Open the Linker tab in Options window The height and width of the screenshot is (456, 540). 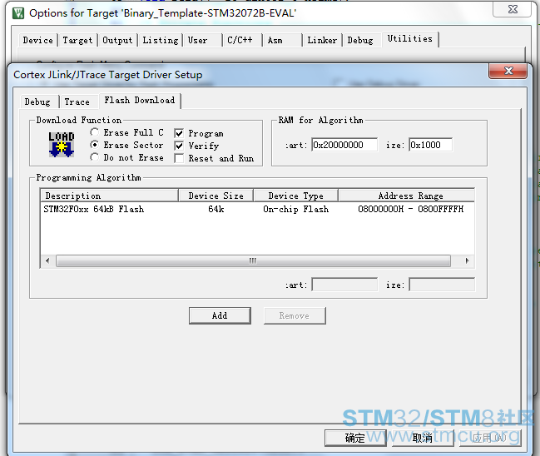click(322, 40)
